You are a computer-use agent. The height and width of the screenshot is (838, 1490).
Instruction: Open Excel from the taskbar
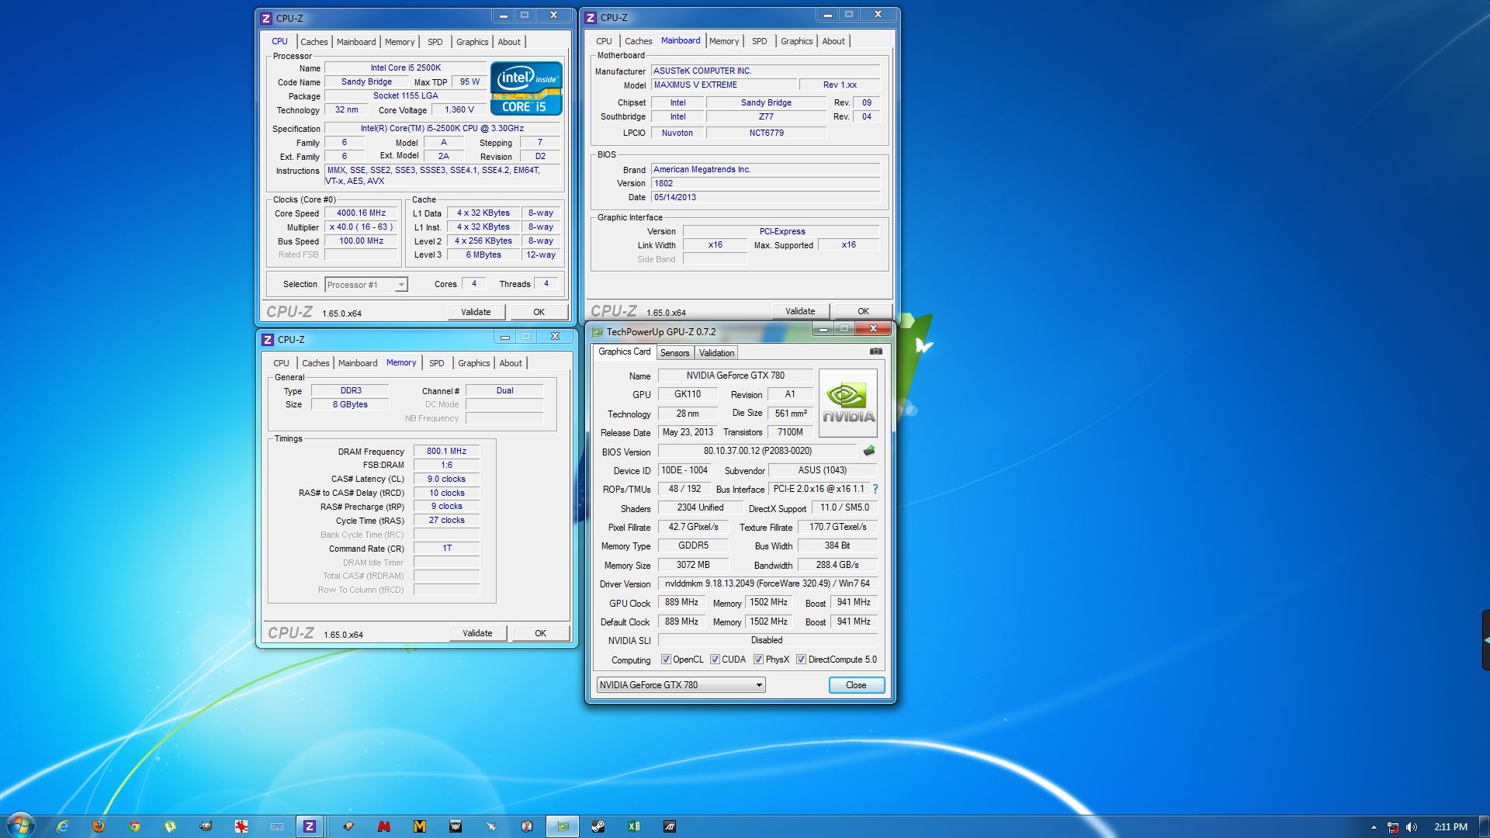634,826
